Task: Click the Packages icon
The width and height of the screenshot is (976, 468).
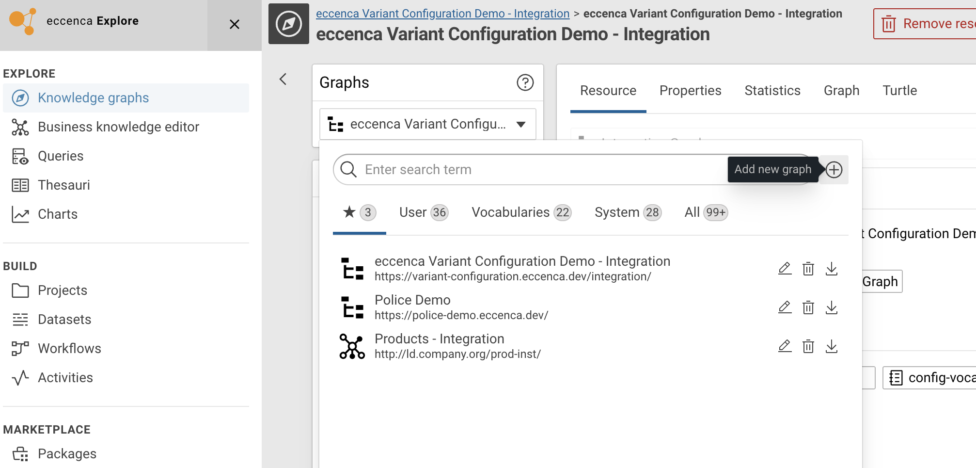Action: (20, 454)
